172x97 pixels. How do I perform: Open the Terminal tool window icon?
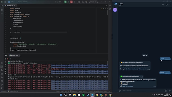(x=2, y=81)
